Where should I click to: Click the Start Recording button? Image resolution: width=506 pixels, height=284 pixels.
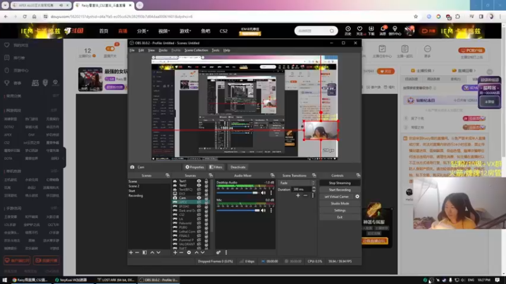[x=340, y=190]
